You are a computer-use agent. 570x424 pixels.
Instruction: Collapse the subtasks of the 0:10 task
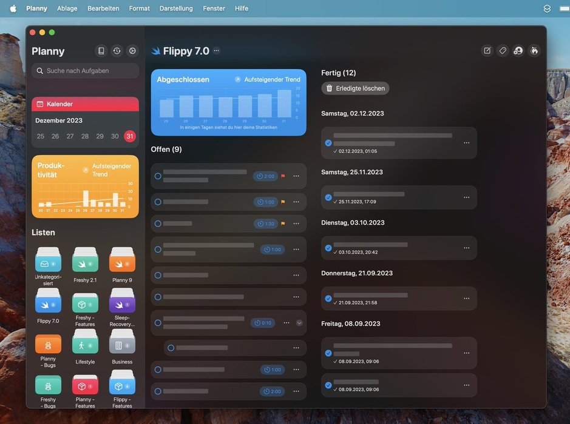(x=299, y=322)
